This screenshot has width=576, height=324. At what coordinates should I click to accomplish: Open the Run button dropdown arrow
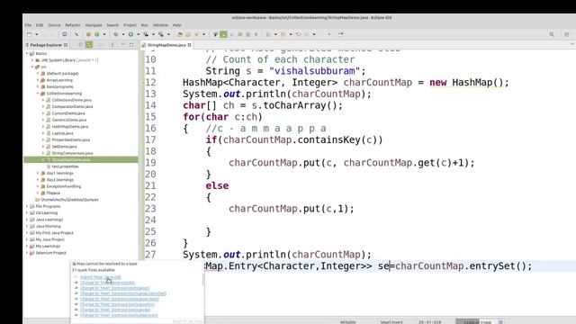(138, 34)
